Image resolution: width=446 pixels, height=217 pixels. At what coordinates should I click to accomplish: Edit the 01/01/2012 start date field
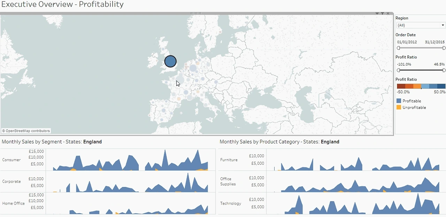click(x=407, y=42)
